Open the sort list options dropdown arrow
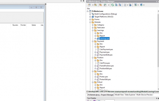The width and height of the screenshot is (159, 101). click(x=127, y=5)
